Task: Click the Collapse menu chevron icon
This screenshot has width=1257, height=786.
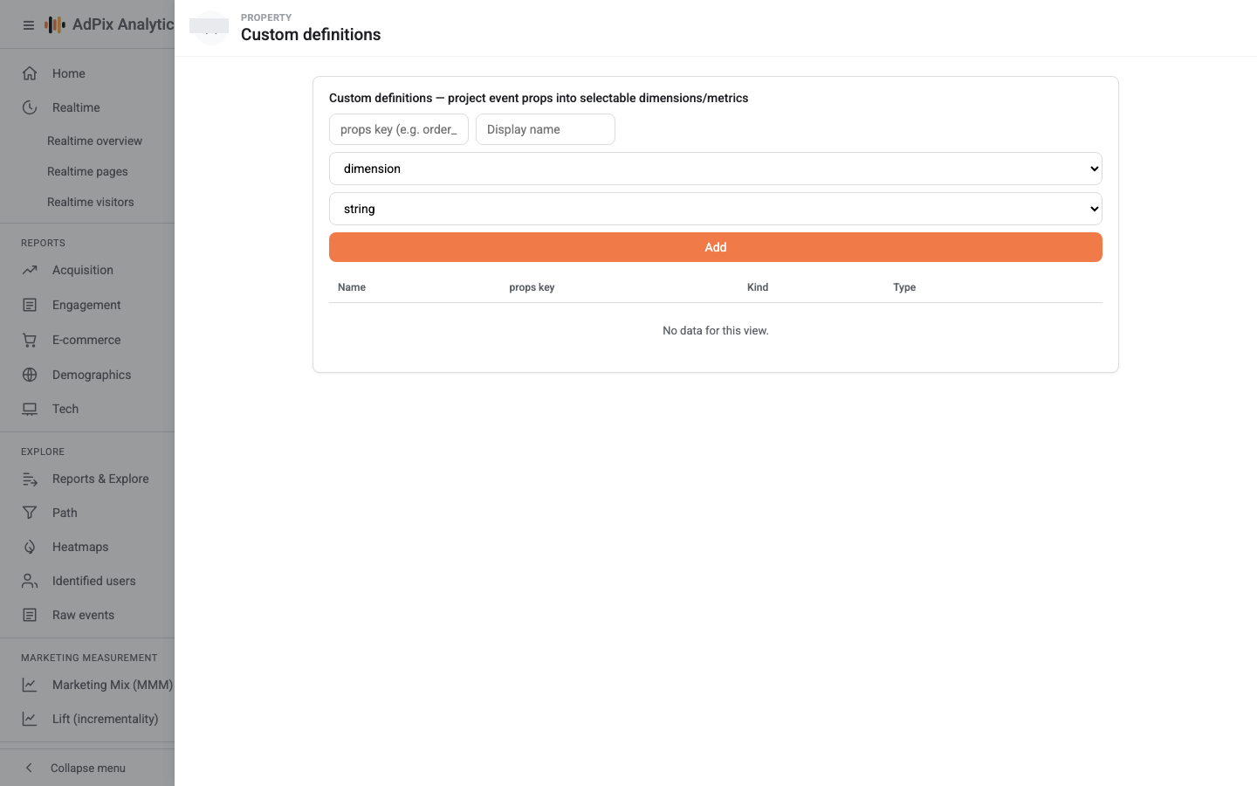Action: (29, 768)
